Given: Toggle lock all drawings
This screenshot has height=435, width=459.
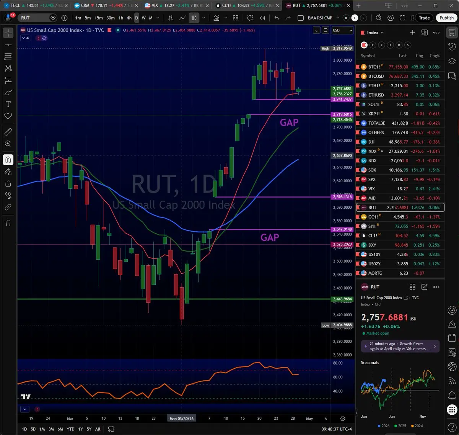Looking at the screenshot, I should (8, 183).
